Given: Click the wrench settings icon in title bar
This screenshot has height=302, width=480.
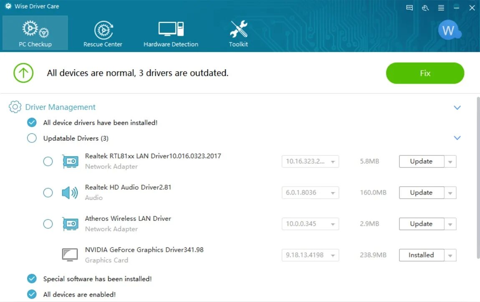Looking at the screenshot, I should tap(425, 7).
